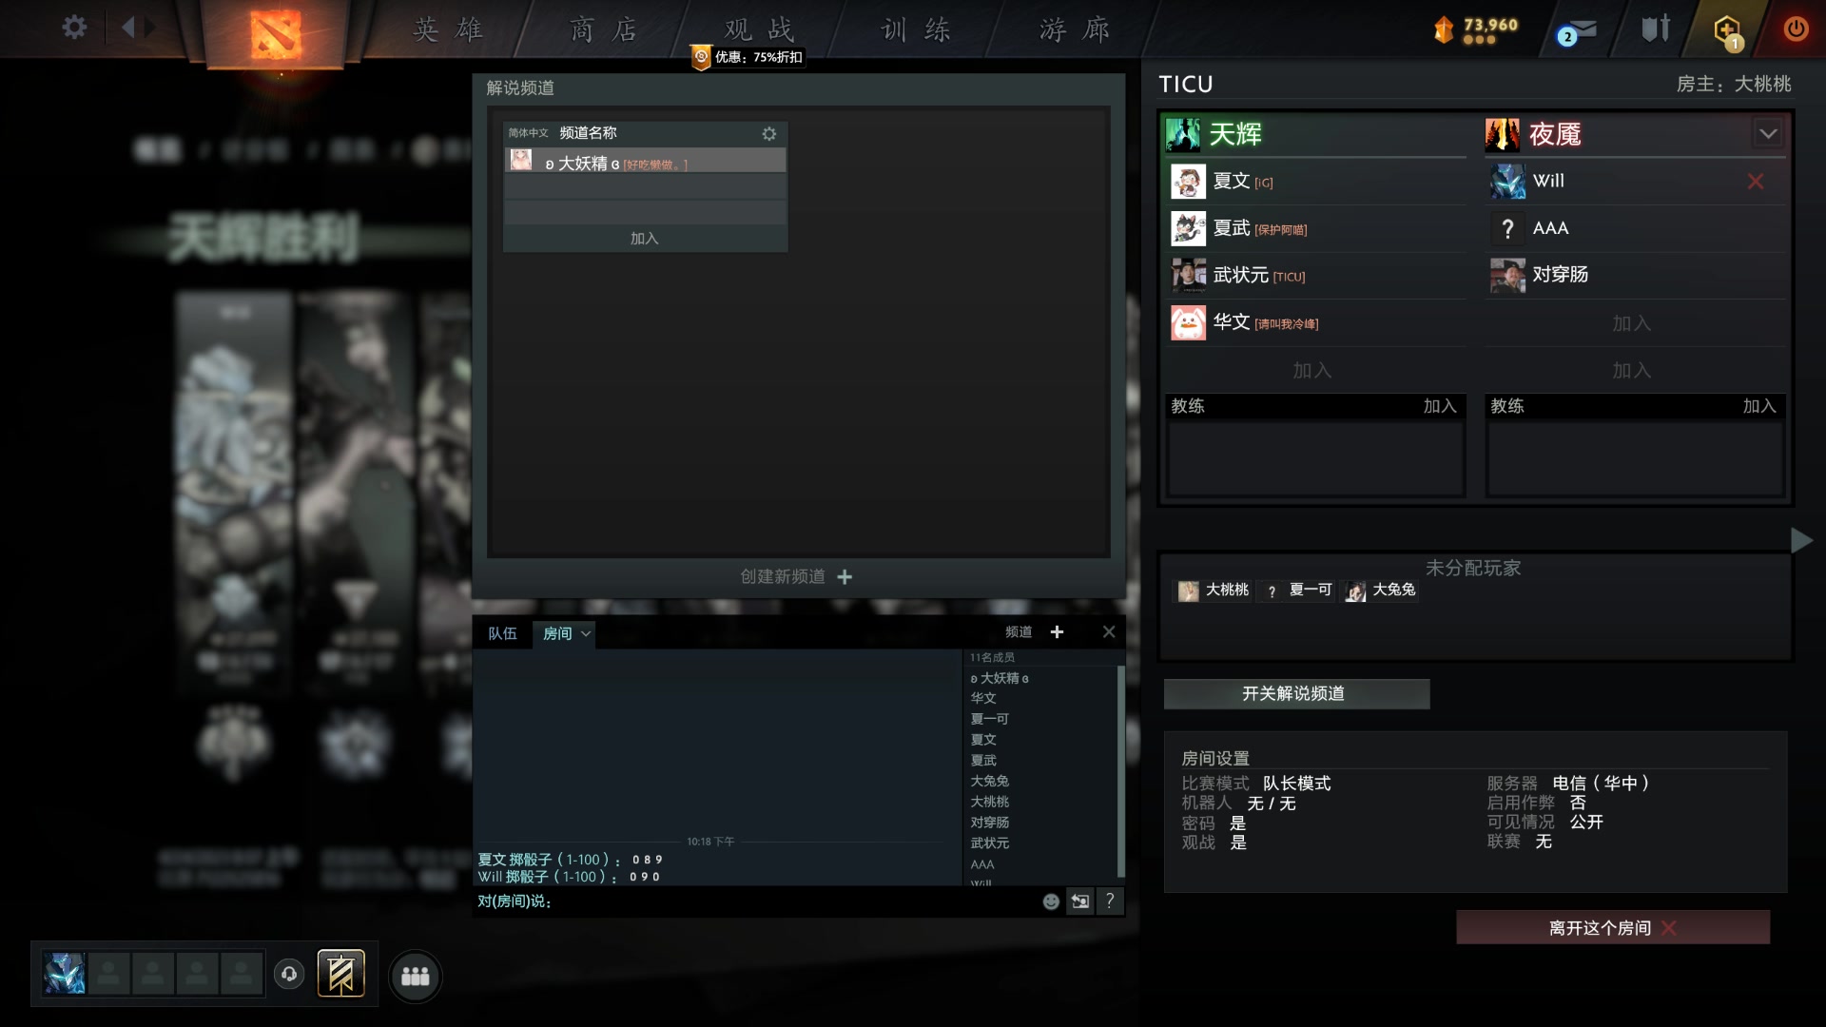Click 华文 in the chat member list
This screenshot has height=1027, width=1826.
click(x=983, y=698)
